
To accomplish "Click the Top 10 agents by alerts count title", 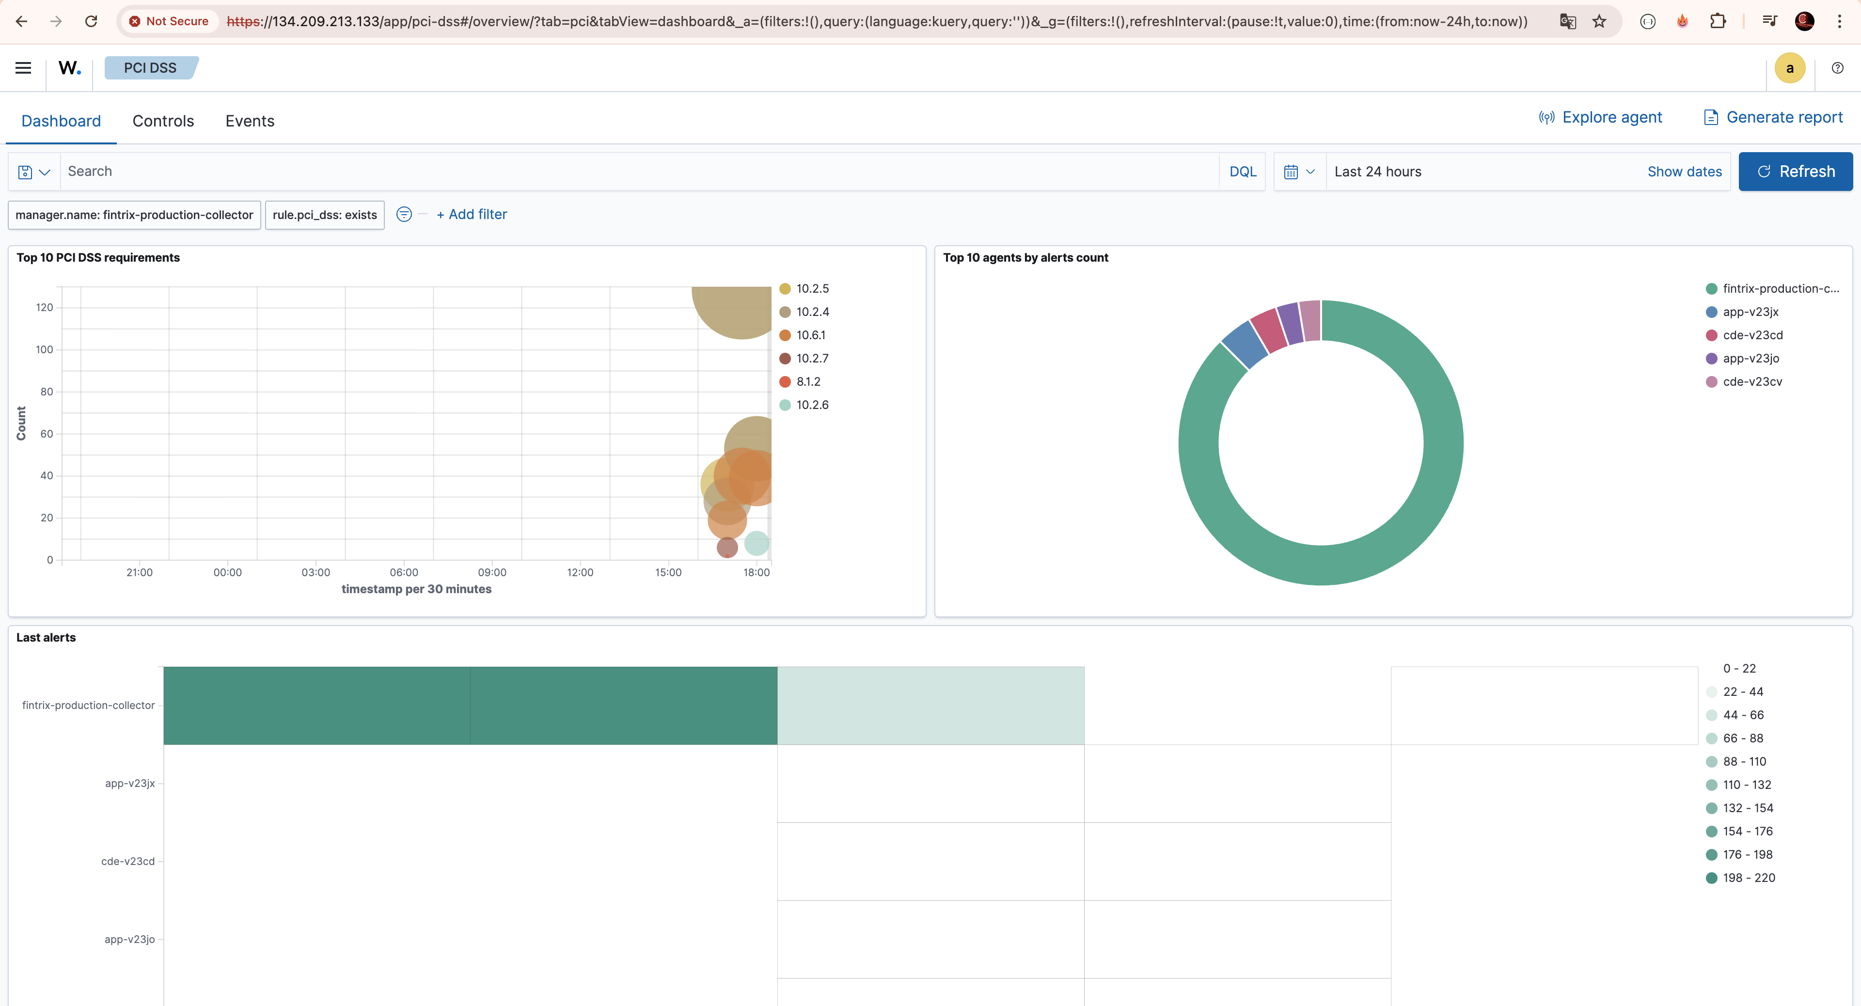I will click(x=1025, y=258).
